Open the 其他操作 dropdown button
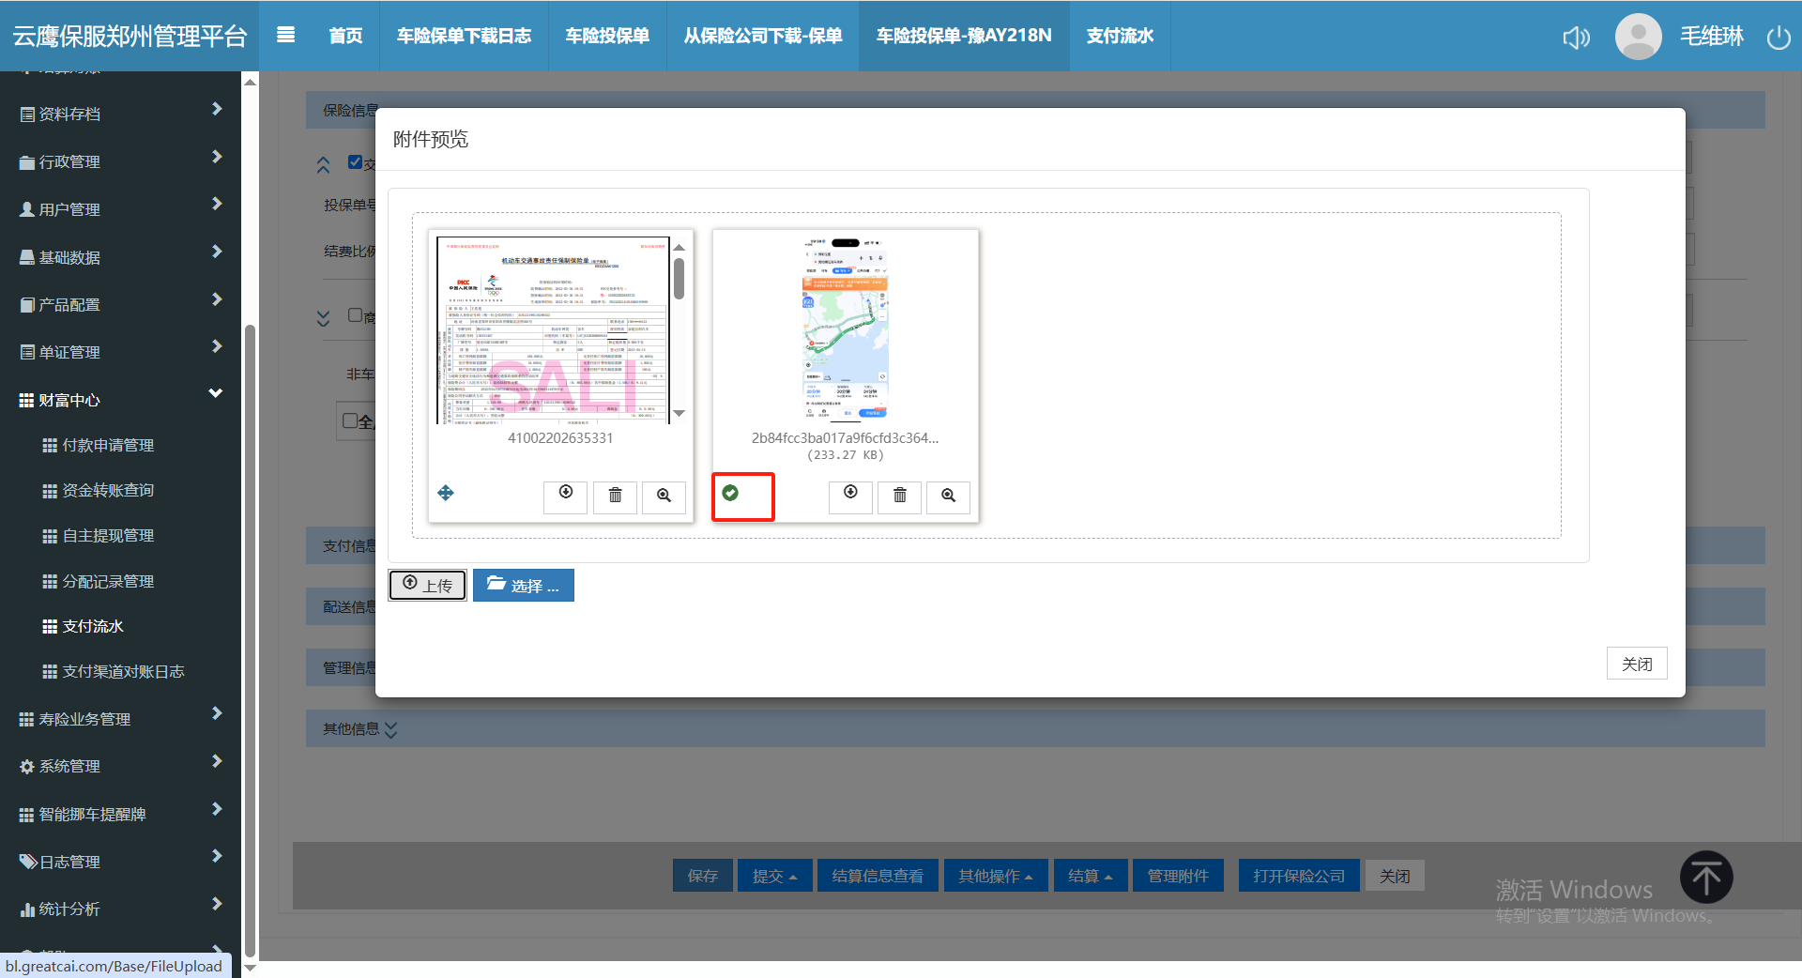This screenshot has height=978, width=1802. [995, 876]
